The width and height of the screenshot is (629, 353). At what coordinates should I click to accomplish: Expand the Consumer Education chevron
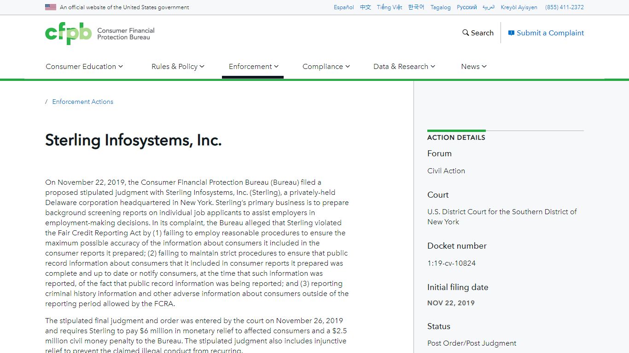[121, 66]
